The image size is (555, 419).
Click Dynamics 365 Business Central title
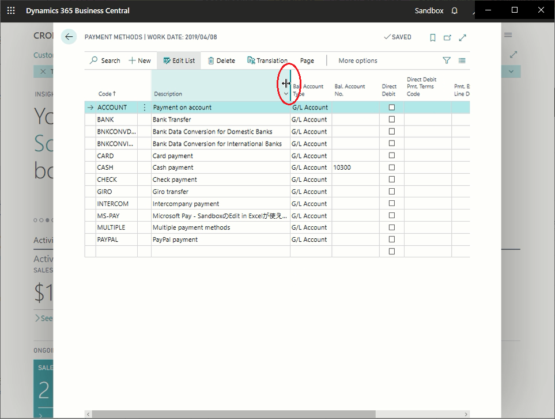coord(78,10)
